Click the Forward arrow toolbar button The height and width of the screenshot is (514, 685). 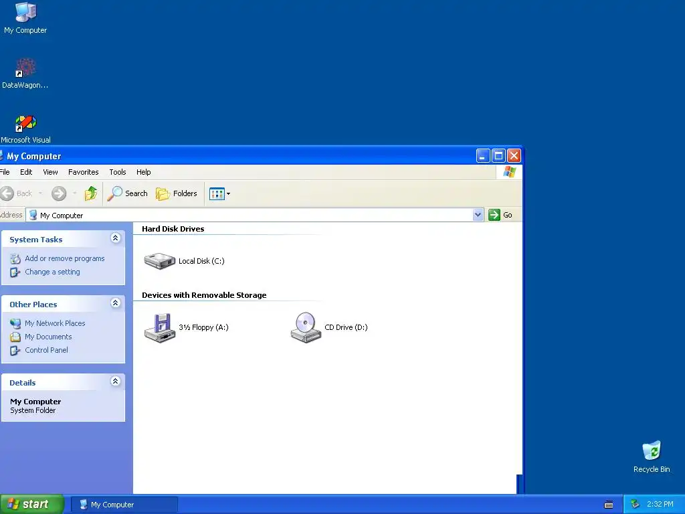click(59, 193)
